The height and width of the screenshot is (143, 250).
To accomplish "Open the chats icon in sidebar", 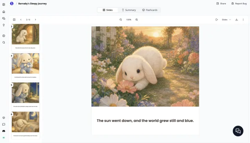I will pos(4,18).
